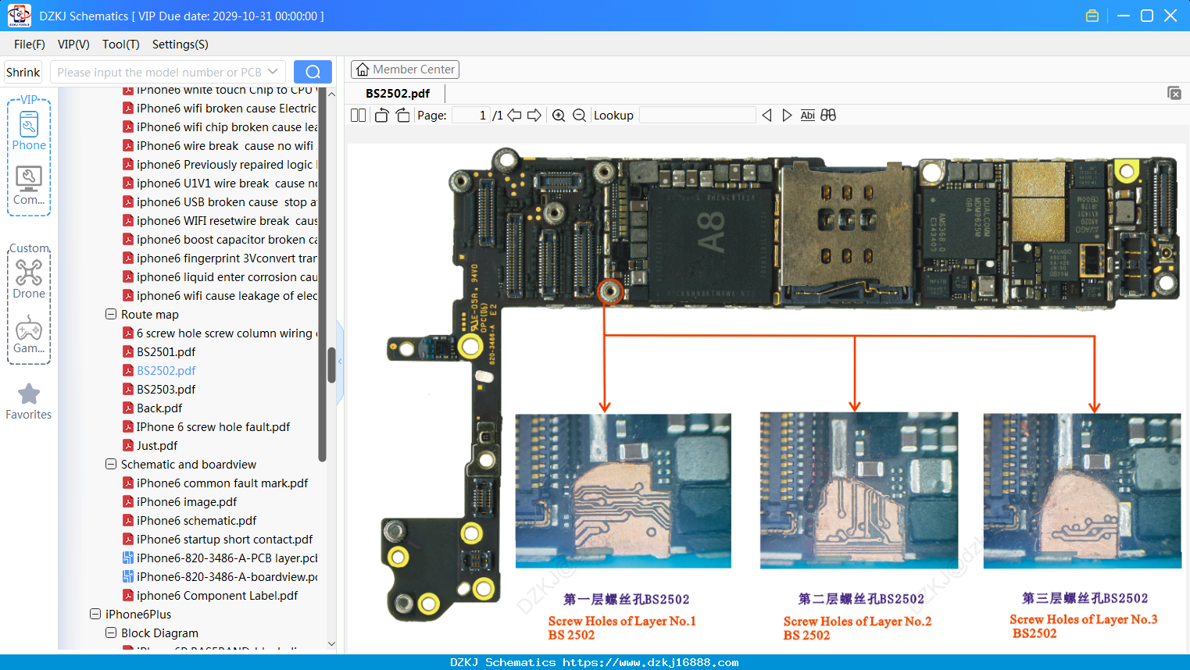Open the Phone category

29,131
